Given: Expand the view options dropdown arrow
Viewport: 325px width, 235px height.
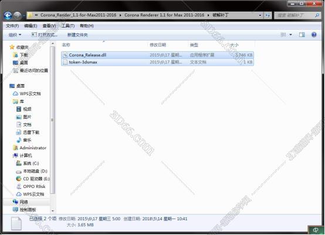Looking at the screenshot, I should click(x=290, y=35).
